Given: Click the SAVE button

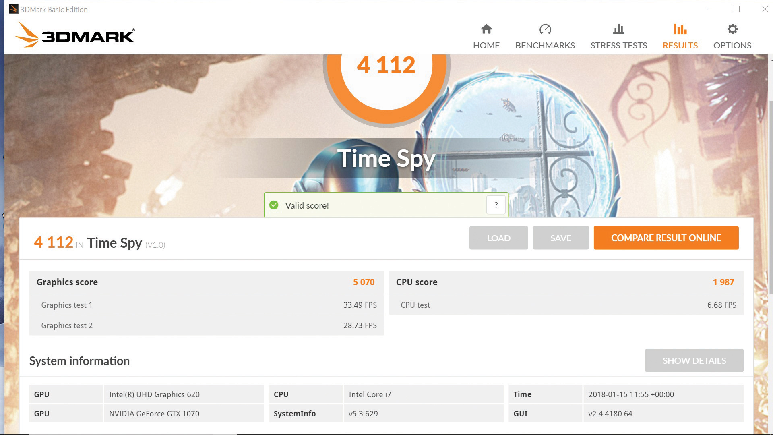Looking at the screenshot, I should coord(560,238).
